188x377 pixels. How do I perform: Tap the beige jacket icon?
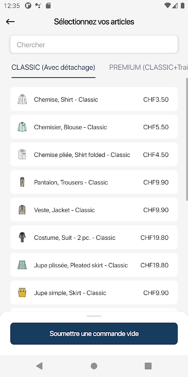22,210
